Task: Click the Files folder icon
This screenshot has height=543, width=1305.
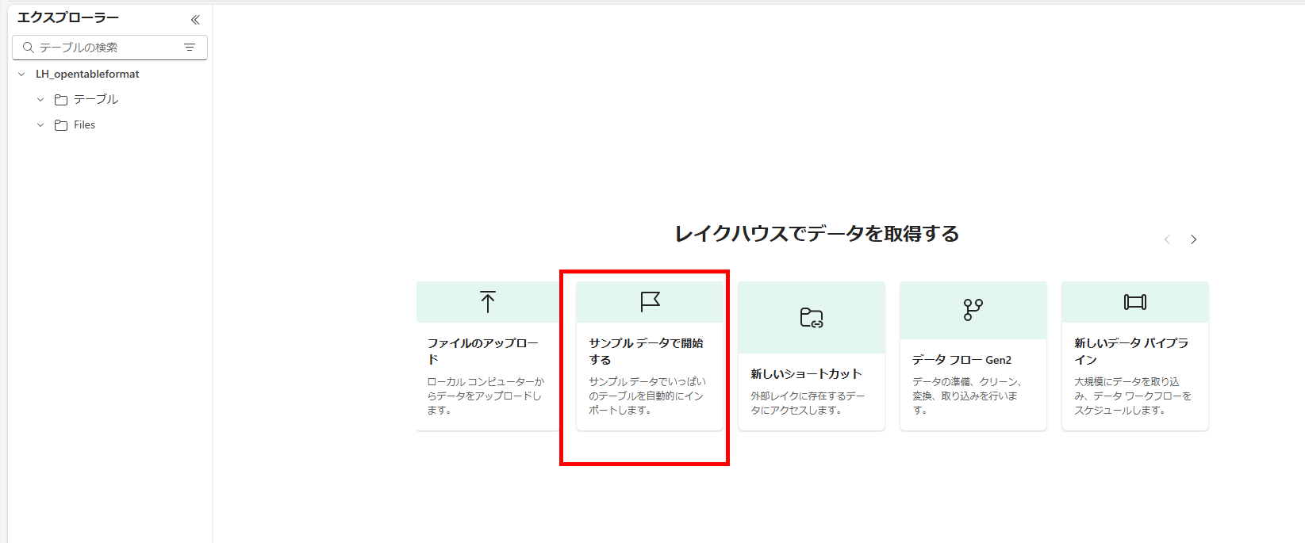Action: (x=61, y=125)
